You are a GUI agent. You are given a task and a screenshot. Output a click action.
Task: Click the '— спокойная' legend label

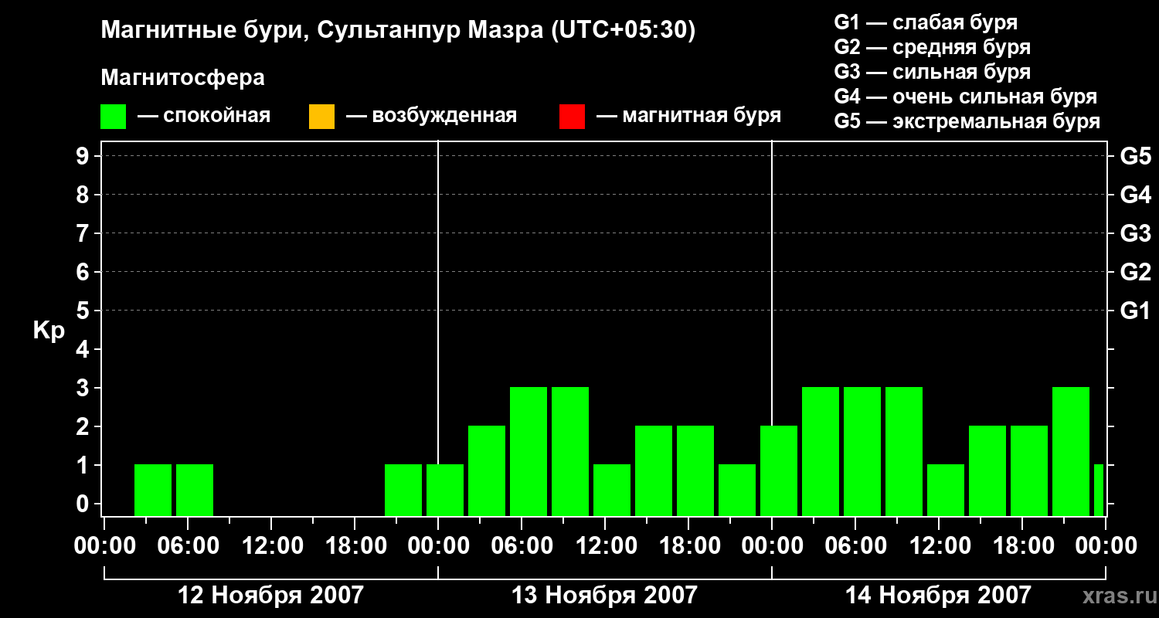click(x=204, y=117)
